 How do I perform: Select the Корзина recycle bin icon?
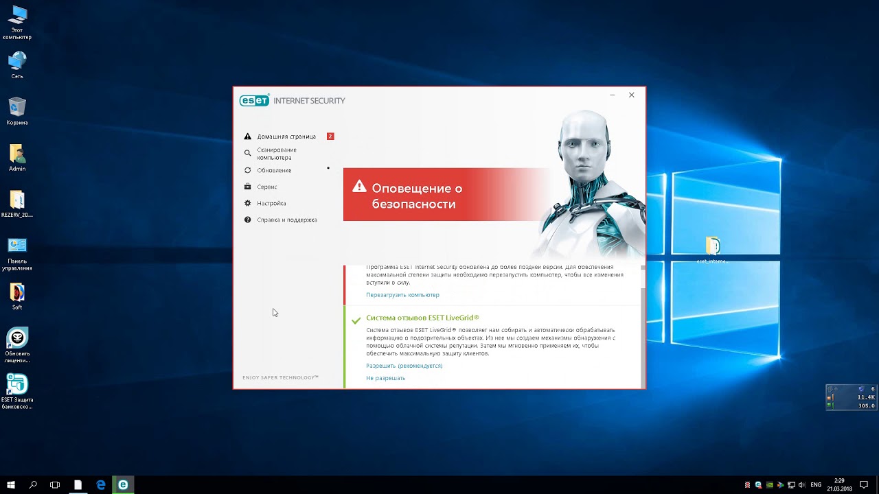click(x=17, y=112)
